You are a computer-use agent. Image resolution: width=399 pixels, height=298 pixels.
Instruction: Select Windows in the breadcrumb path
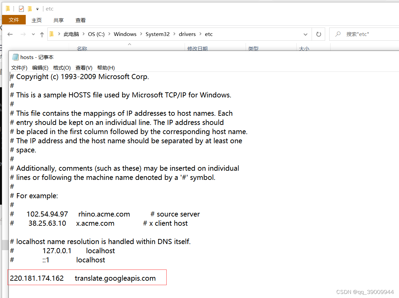point(125,34)
